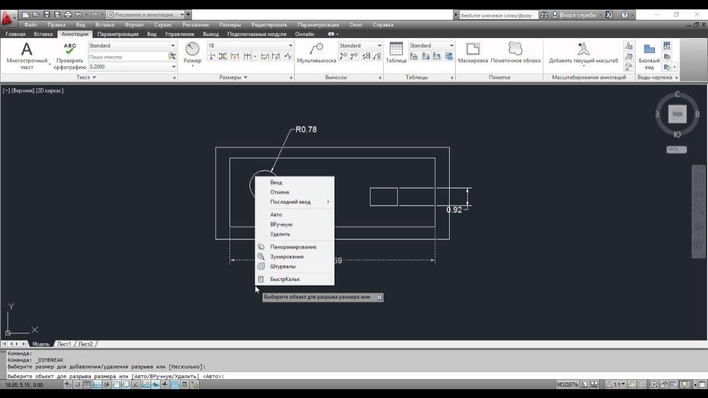Click the МСК coordinate system button under ViewCube
Viewport: 708px width, 398px height.
[676, 150]
